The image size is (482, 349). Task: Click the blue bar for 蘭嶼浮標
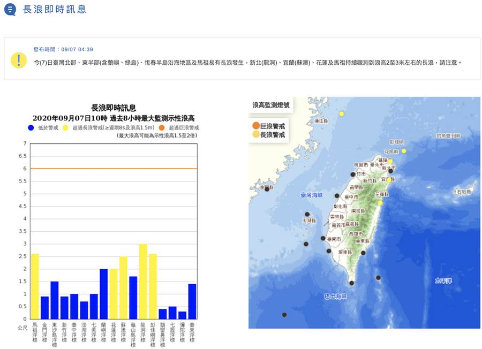pos(103,294)
